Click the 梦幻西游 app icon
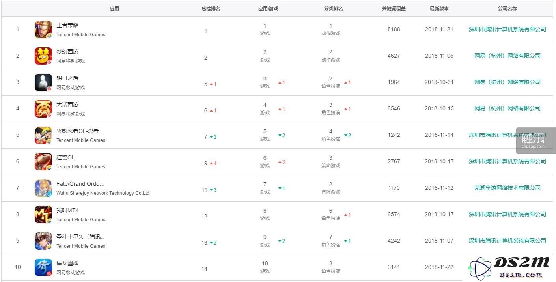This screenshot has height=282, width=556. 43,56
